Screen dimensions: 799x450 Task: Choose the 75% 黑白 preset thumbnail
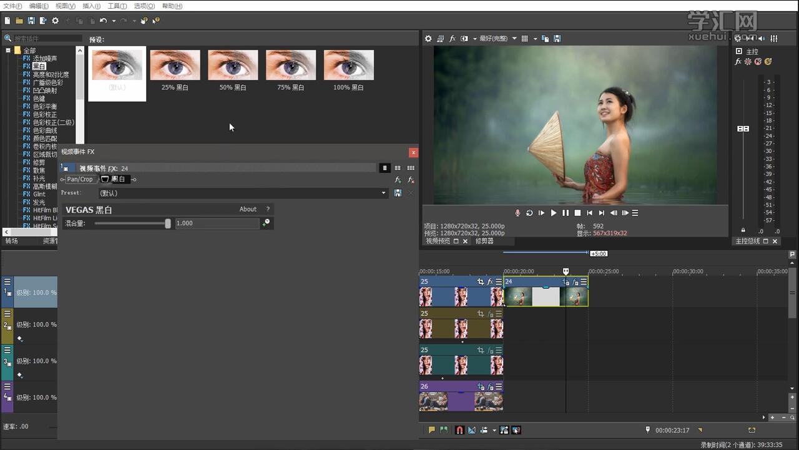(291, 65)
